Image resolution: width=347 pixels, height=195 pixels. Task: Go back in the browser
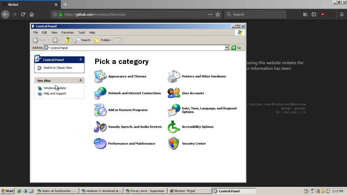pos(5,14)
